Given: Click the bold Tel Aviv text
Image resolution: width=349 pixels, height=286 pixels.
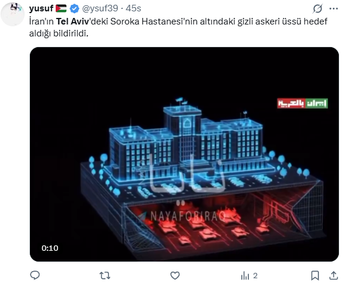Looking at the screenshot, I should [x=72, y=21].
